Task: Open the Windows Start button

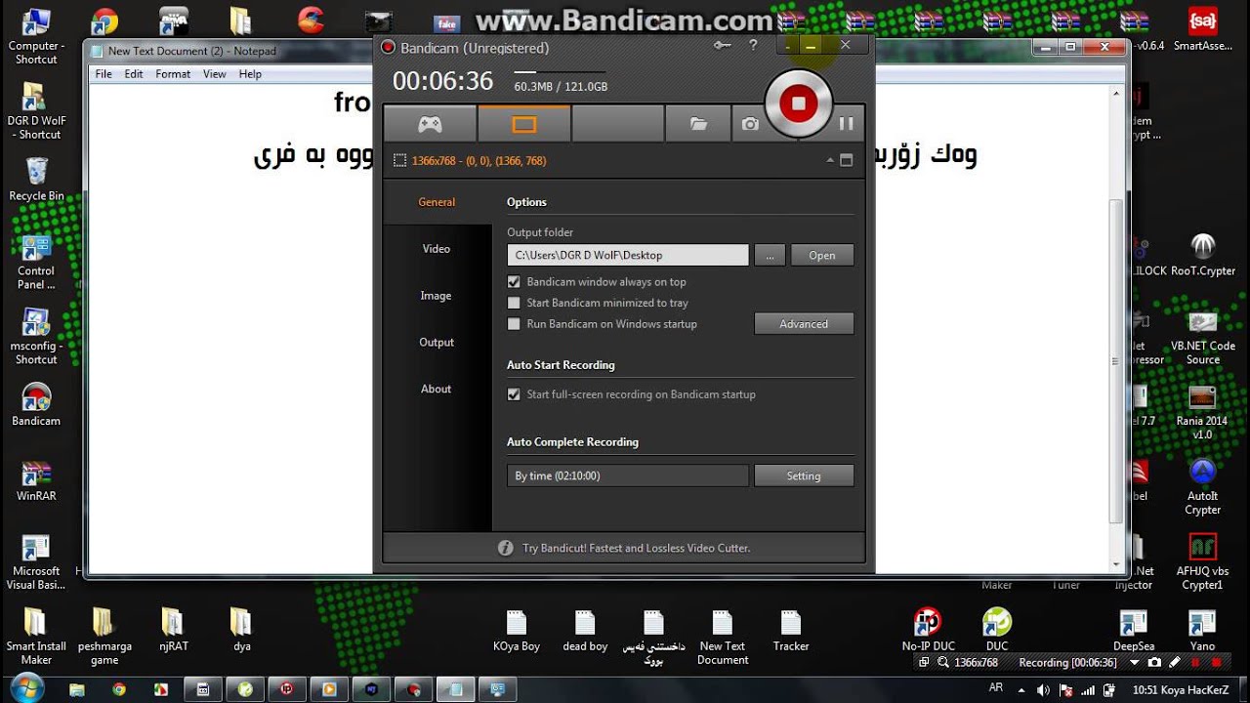Action: click(29, 687)
